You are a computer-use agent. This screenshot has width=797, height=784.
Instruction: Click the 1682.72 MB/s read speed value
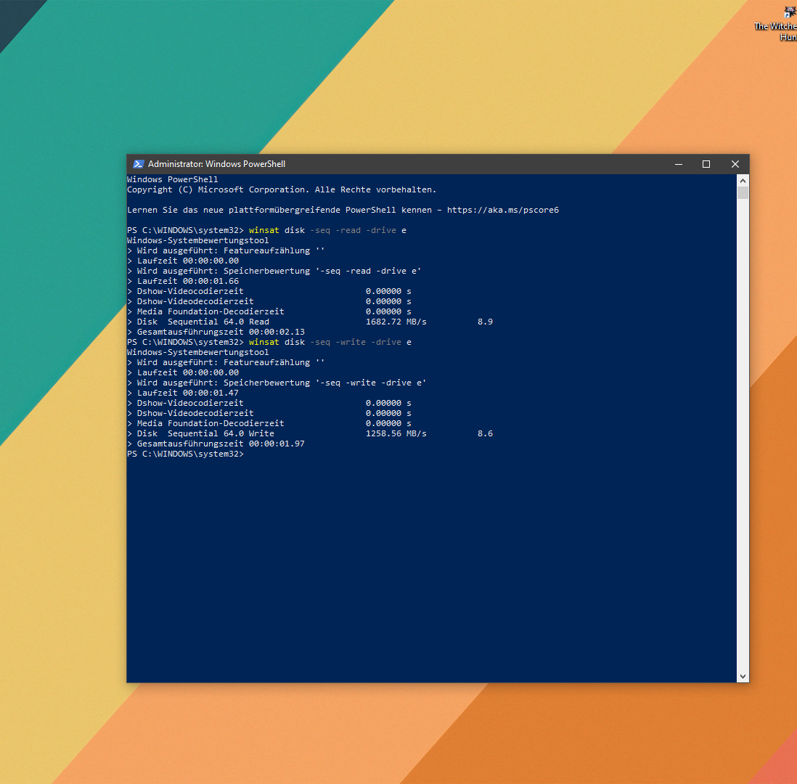pyautogui.click(x=396, y=322)
